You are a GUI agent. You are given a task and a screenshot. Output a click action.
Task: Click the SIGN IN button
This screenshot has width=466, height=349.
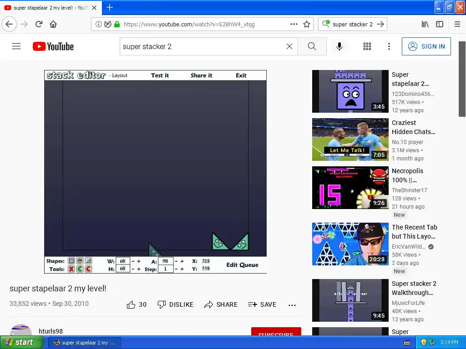pyautogui.click(x=426, y=46)
